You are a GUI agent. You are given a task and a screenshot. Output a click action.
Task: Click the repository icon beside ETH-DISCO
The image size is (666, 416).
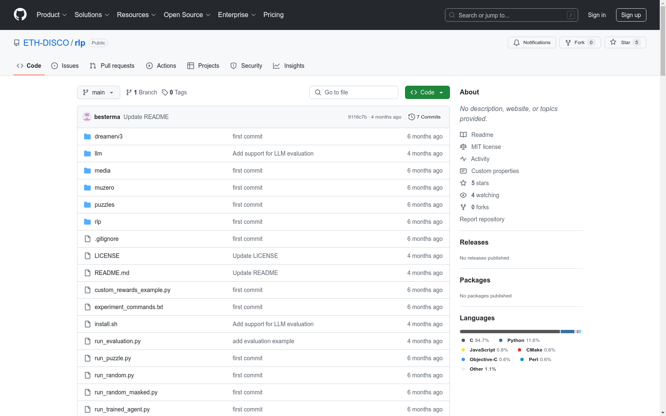pyautogui.click(x=17, y=43)
